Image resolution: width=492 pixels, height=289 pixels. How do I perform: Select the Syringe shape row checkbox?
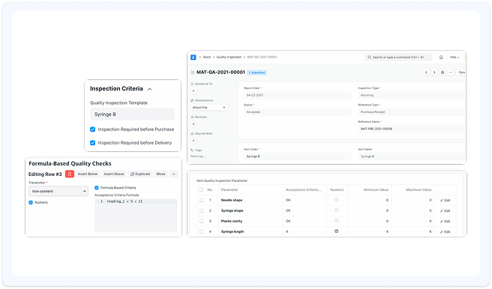click(x=202, y=210)
